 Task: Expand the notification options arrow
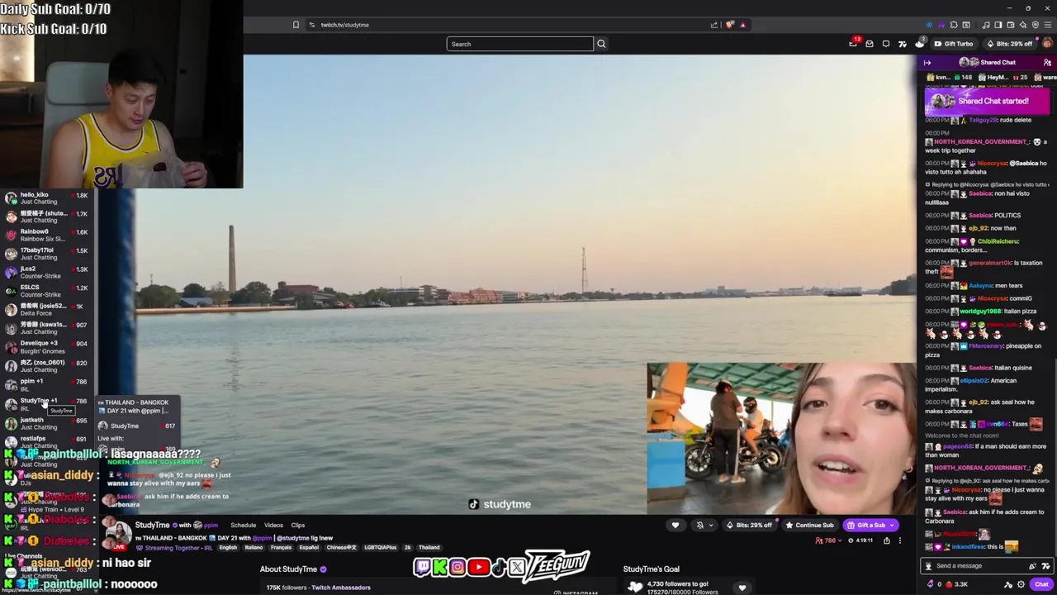point(711,526)
